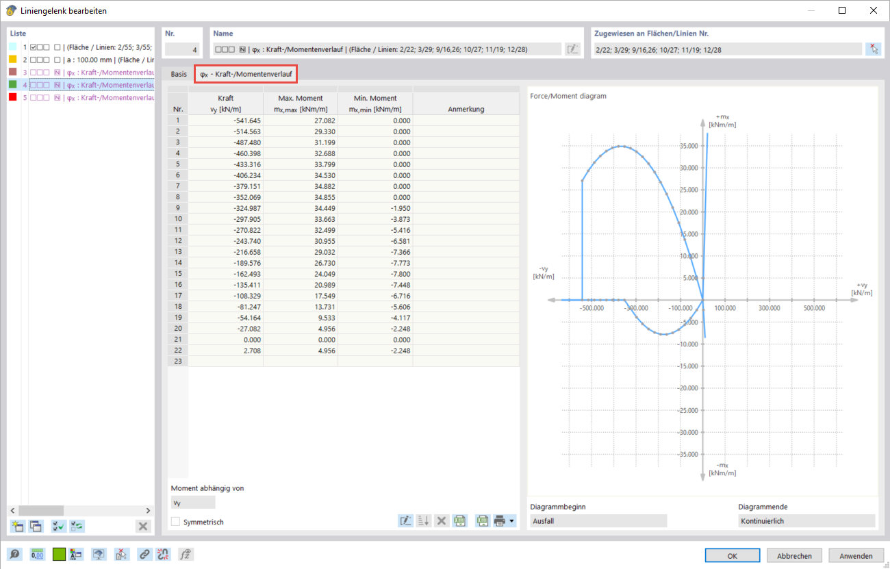Click the Nr. field showing 4

click(x=182, y=49)
